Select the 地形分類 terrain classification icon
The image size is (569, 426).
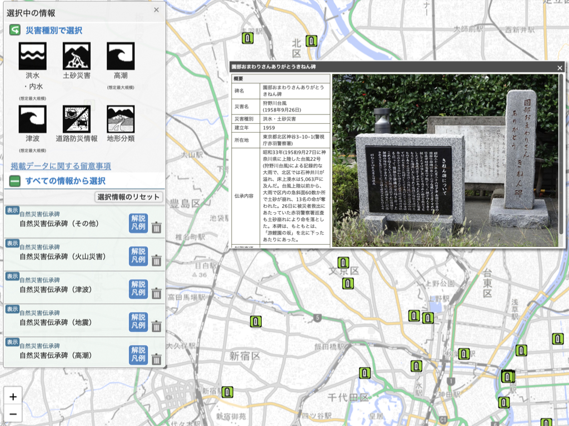click(x=121, y=119)
